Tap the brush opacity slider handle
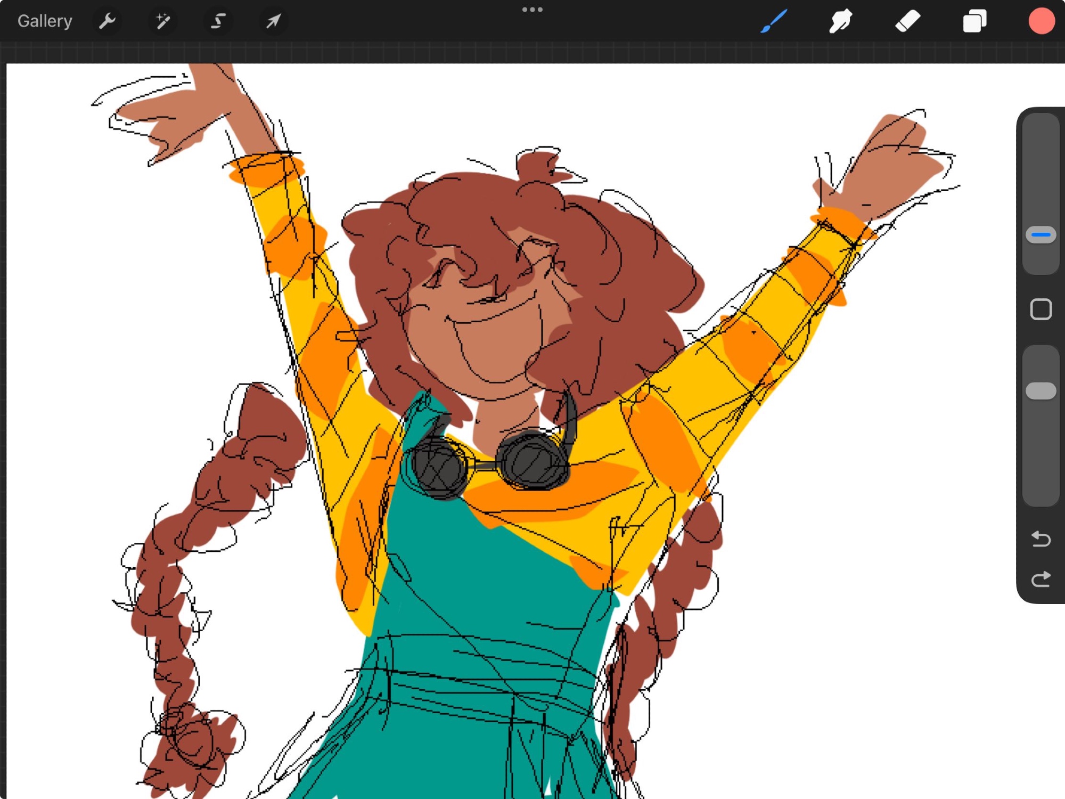 [x=1041, y=391]
